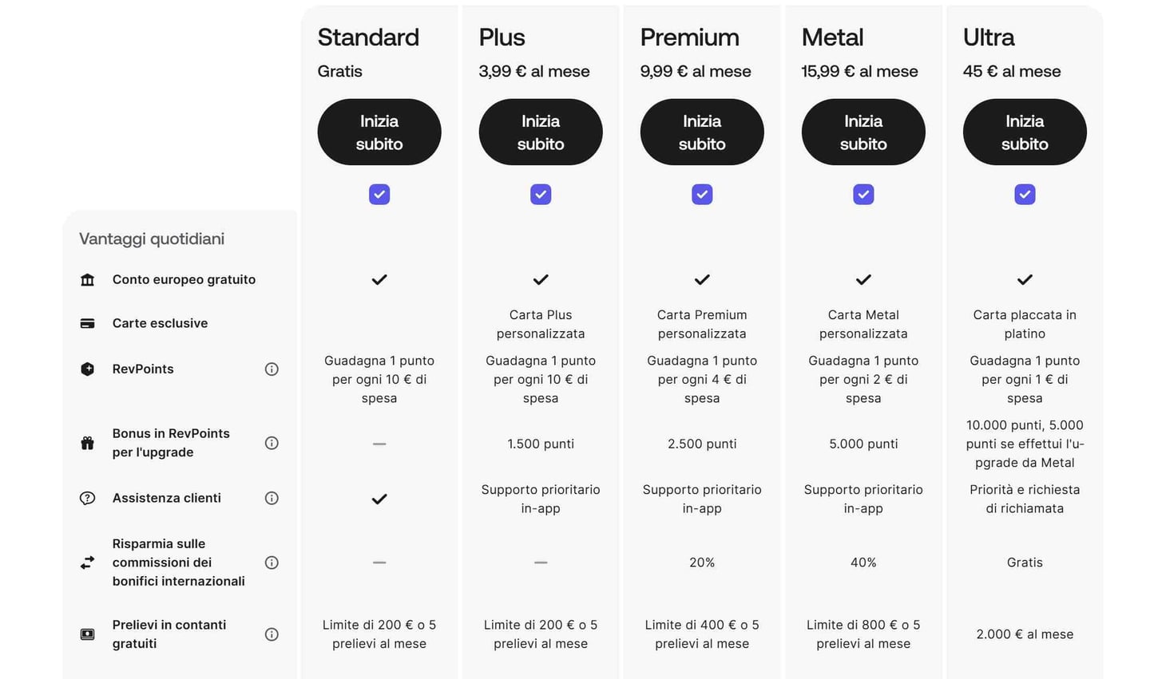1150x679 pixels.
Task: Open info for Risparmia sulle commissioni
Action: 272,563
